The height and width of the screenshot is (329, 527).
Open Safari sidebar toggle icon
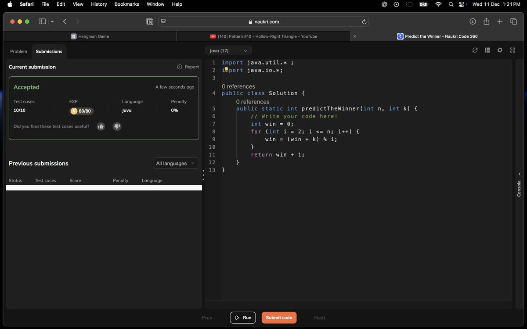(x=42, y=21)
